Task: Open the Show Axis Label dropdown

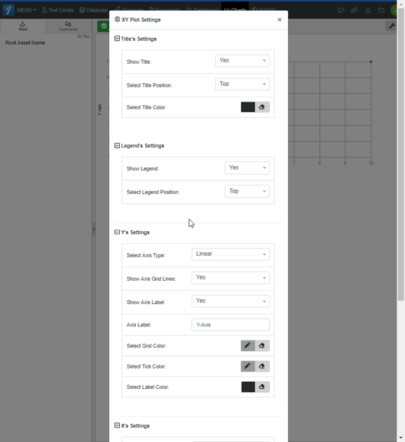Action: (x=231, y=301)
